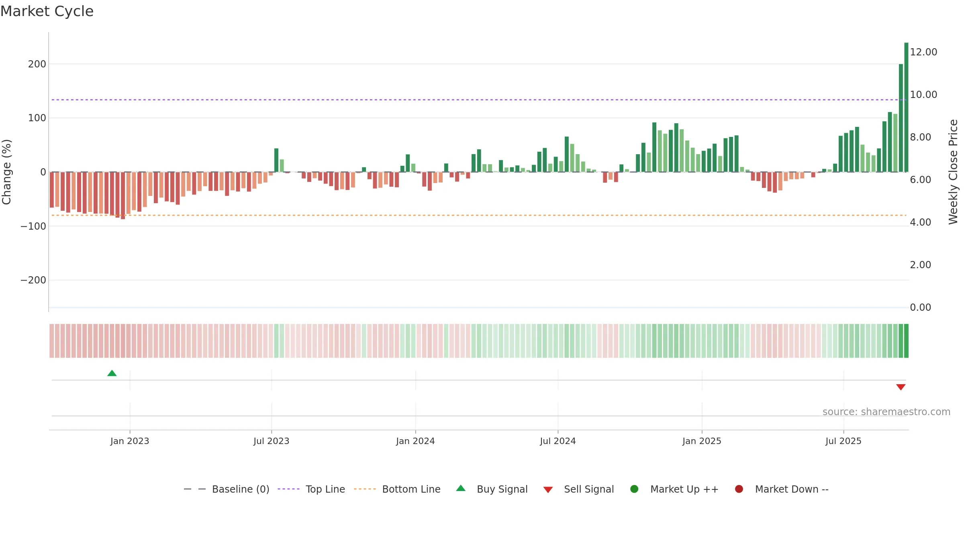The width and height of the screenshot is (964, 542).
Task: Click the green Buy Signal triangle marker
Action: pos(112,373)
